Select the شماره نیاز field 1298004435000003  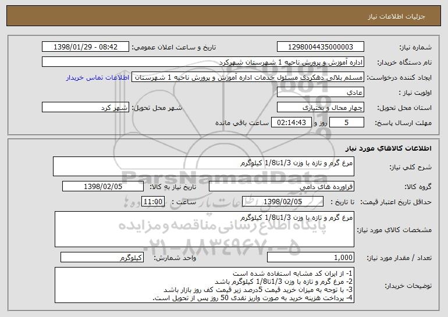(x=320, y=47)
